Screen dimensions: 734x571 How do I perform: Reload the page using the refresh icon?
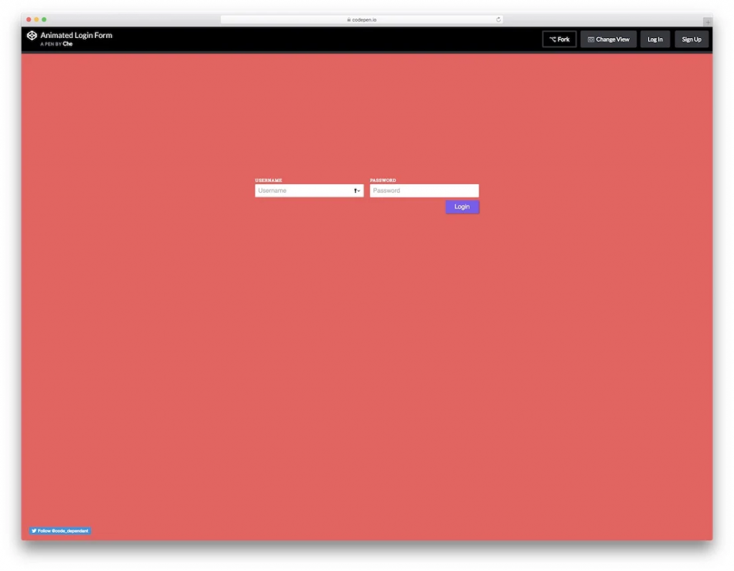pos(500,19)
